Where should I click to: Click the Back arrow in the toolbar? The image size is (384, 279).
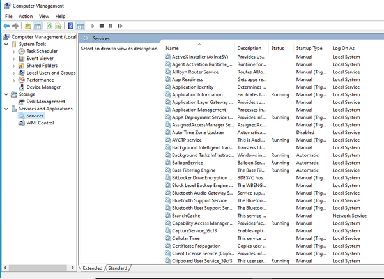pyautogui.click(x=6, y=26)
